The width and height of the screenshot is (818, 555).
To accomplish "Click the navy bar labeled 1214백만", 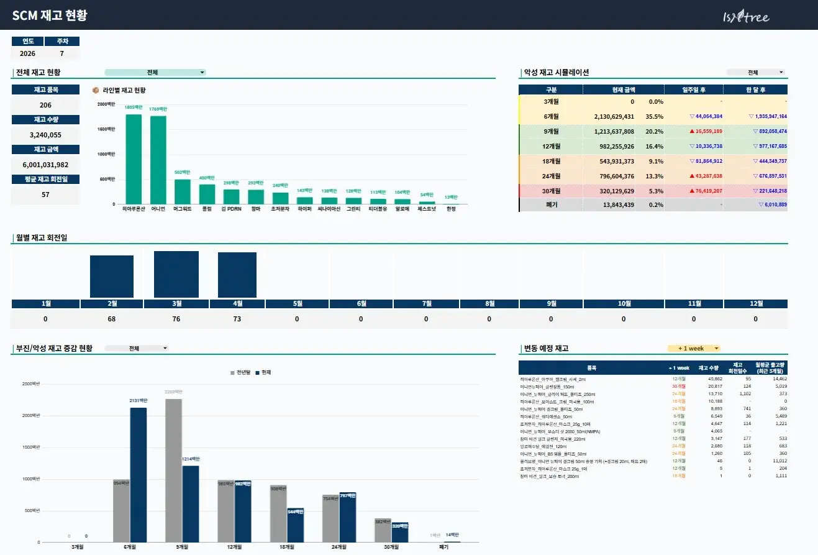I will tap(191, 504).
